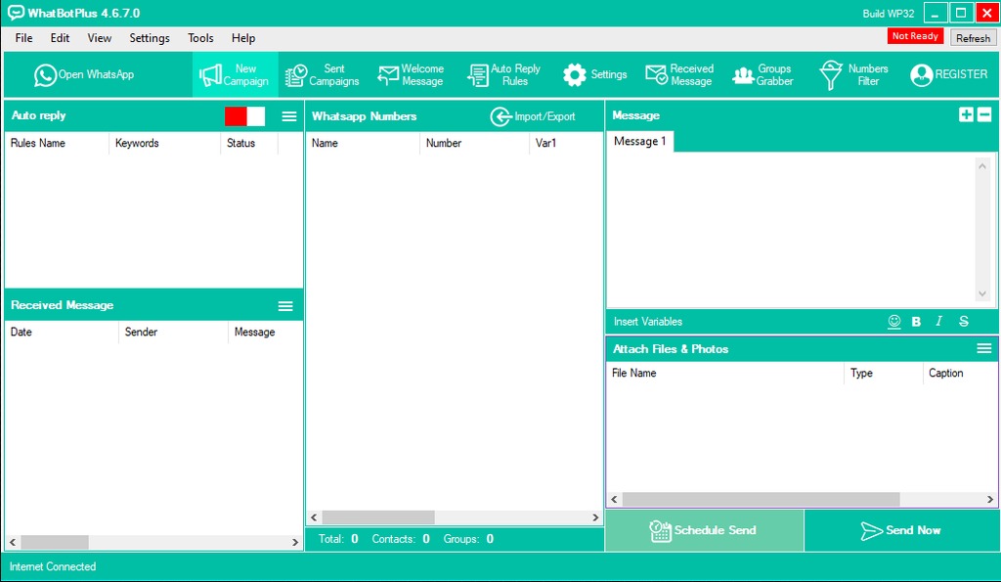Click in the message text area

[792, 231]
